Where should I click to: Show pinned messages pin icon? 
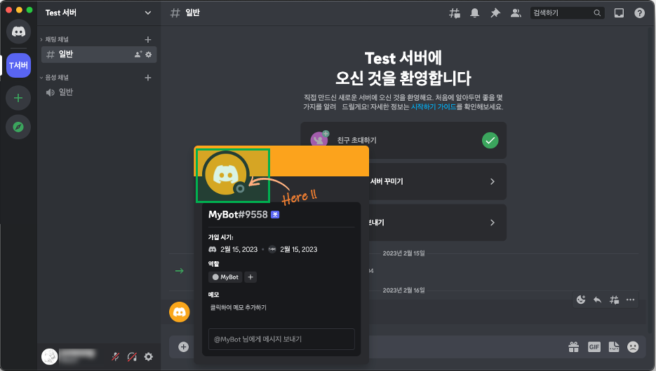click(x=495, y=13)
